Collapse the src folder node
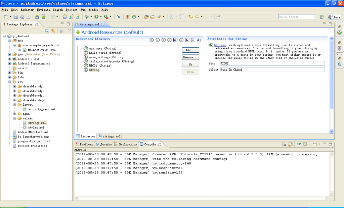344x208 pixels. [x=9, y=41]
